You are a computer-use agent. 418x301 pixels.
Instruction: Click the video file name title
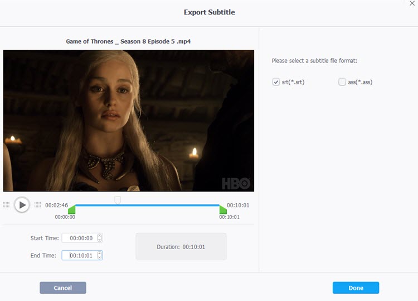coord(129,41)
